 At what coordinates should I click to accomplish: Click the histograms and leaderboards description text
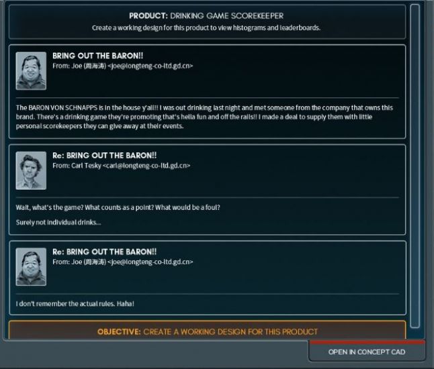click(x=206, y=28)
